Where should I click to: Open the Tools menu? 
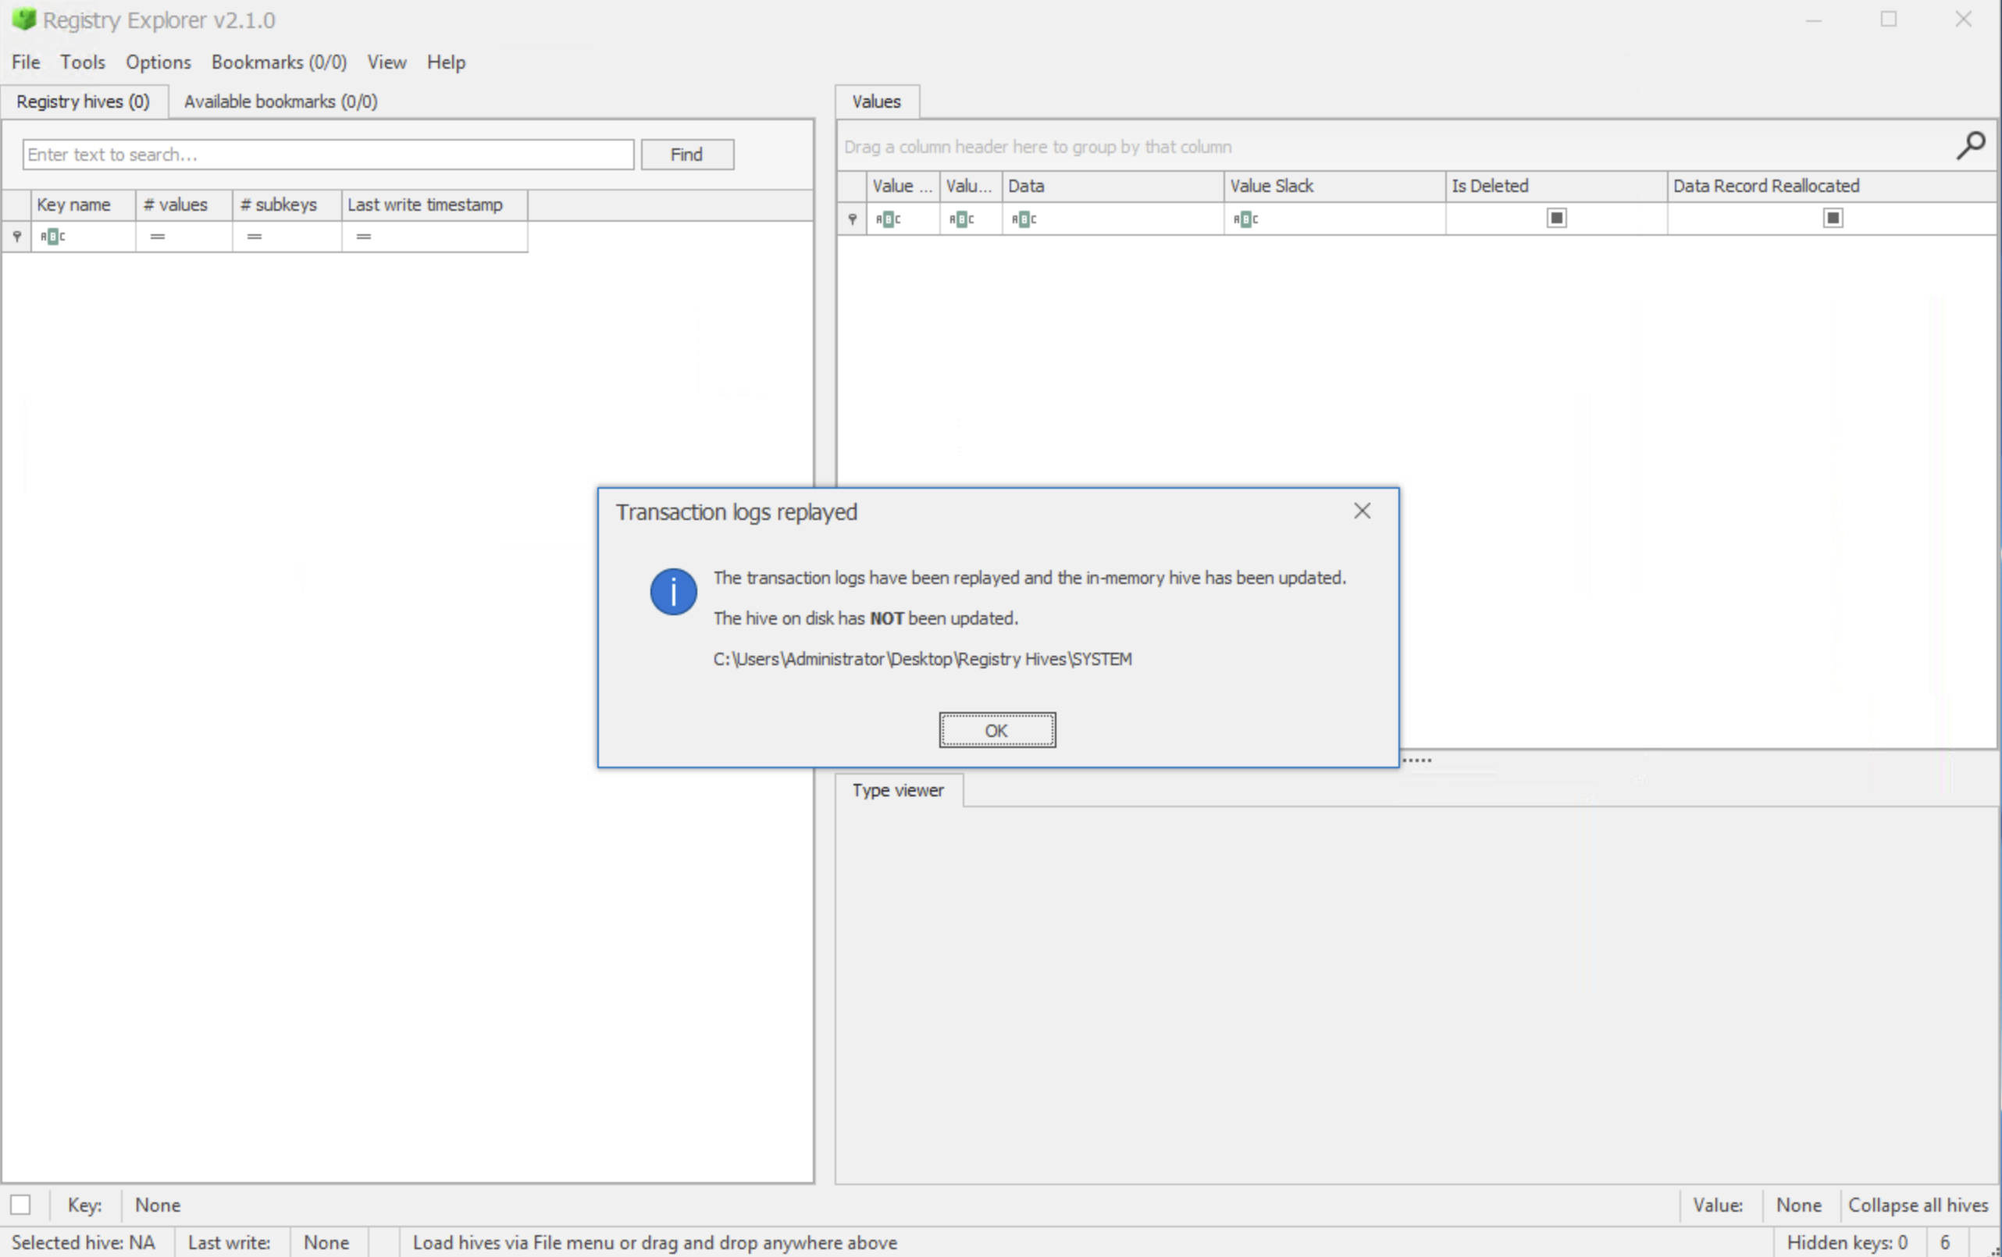(82, 62)
